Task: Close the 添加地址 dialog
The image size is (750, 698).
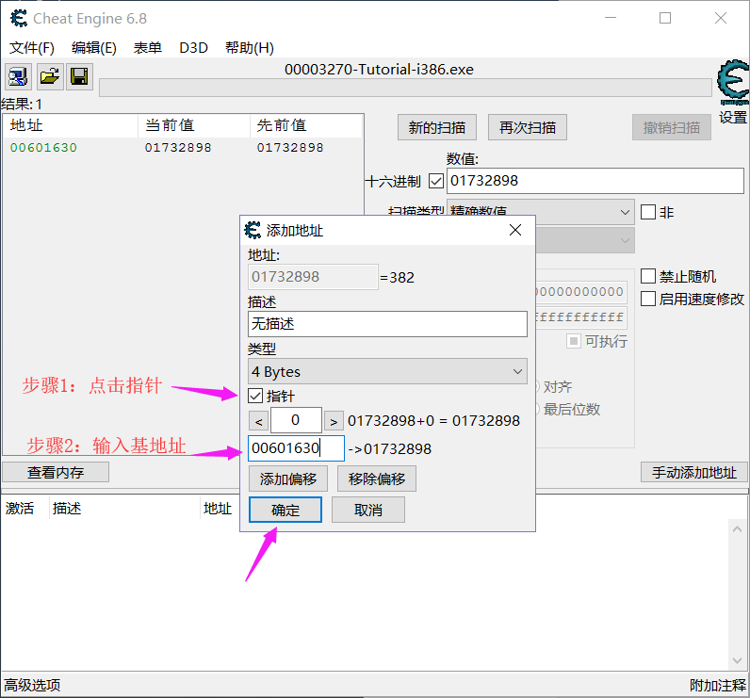Action: [515, 230]
